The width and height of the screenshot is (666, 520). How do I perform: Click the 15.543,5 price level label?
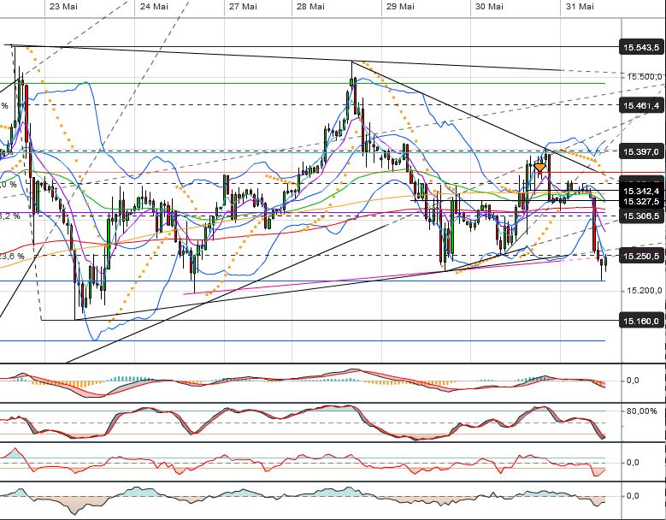click(641, 47)
